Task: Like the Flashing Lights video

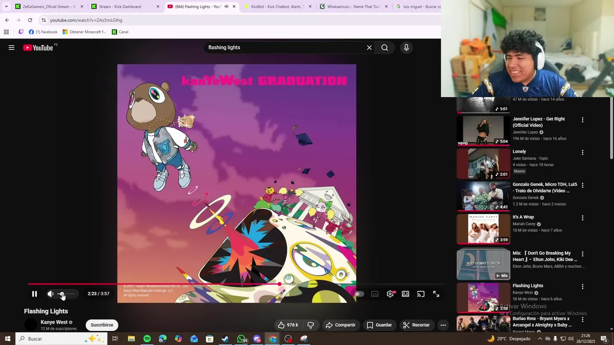Action: tap(288, 325)
